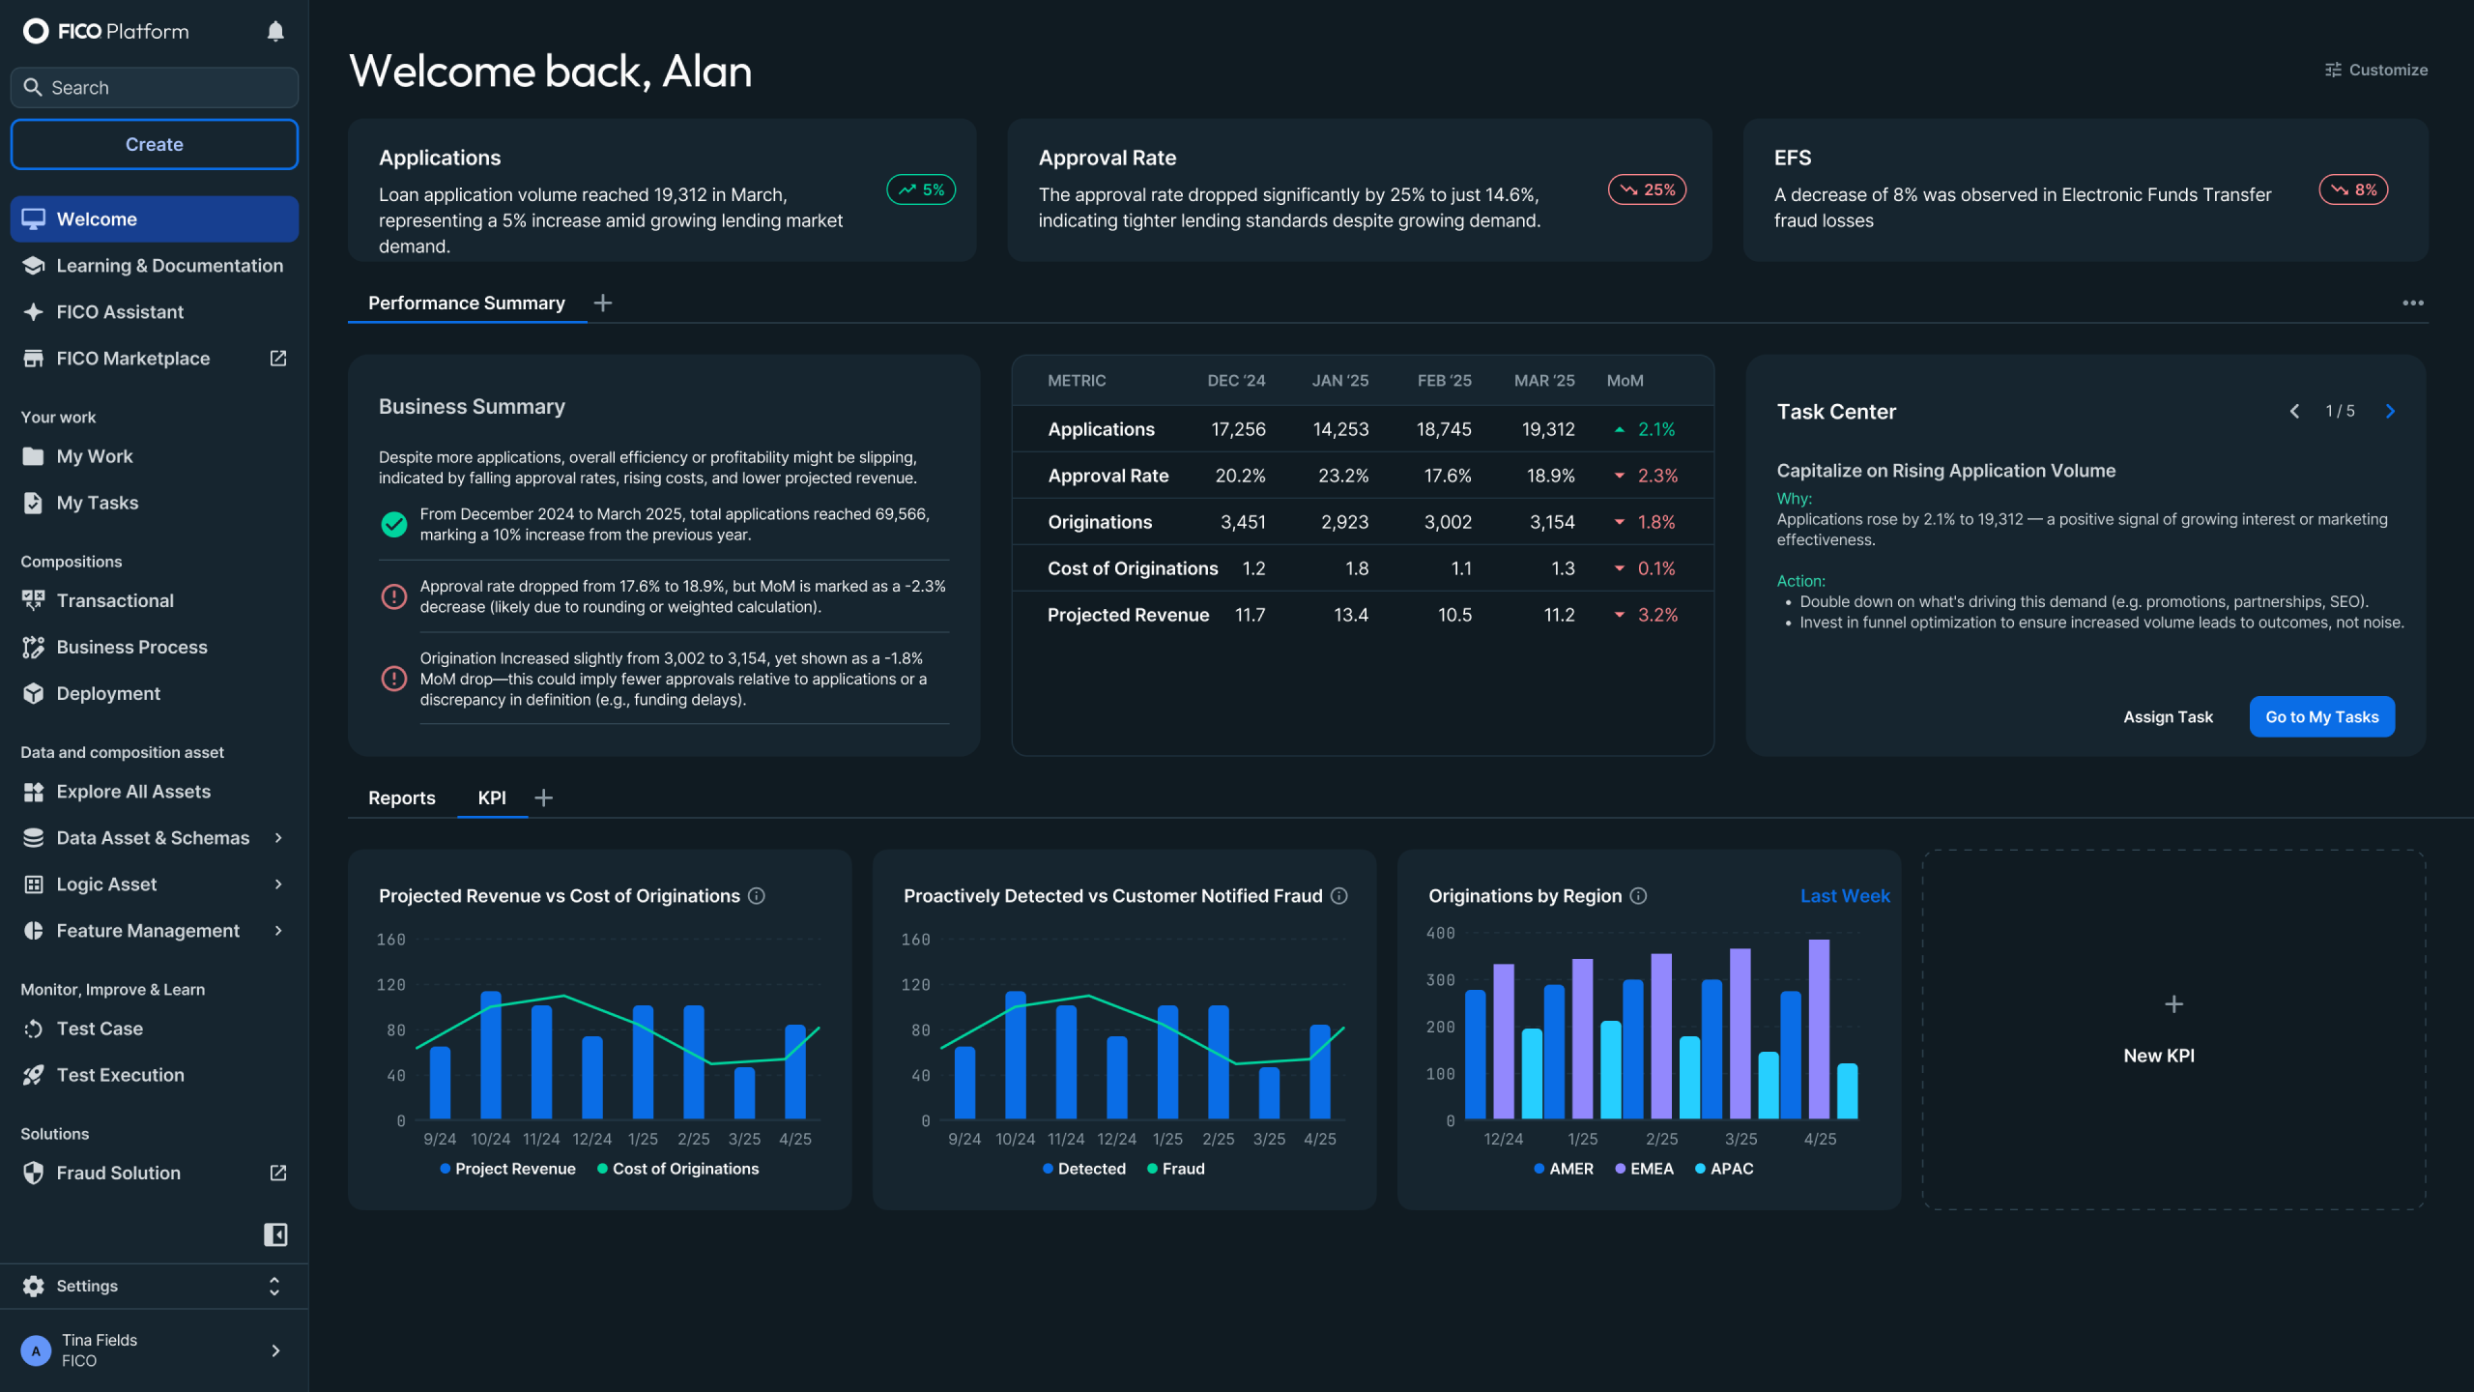Toggle the Detected legend item

(x=1084, y=1169)
